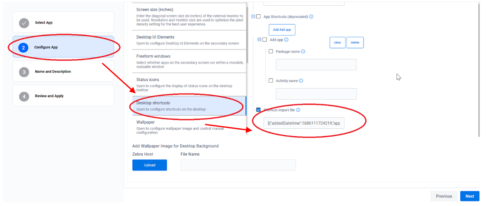Click the step 4 circle icon
This screenshot has width=486, height=206.
(24, 96)
